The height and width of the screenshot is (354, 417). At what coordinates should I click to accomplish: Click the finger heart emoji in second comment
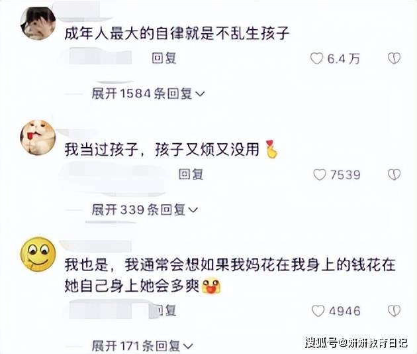(x=271, y=149)
